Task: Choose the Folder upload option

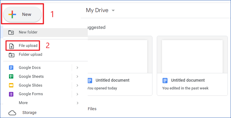Action: tap(46, 55)
